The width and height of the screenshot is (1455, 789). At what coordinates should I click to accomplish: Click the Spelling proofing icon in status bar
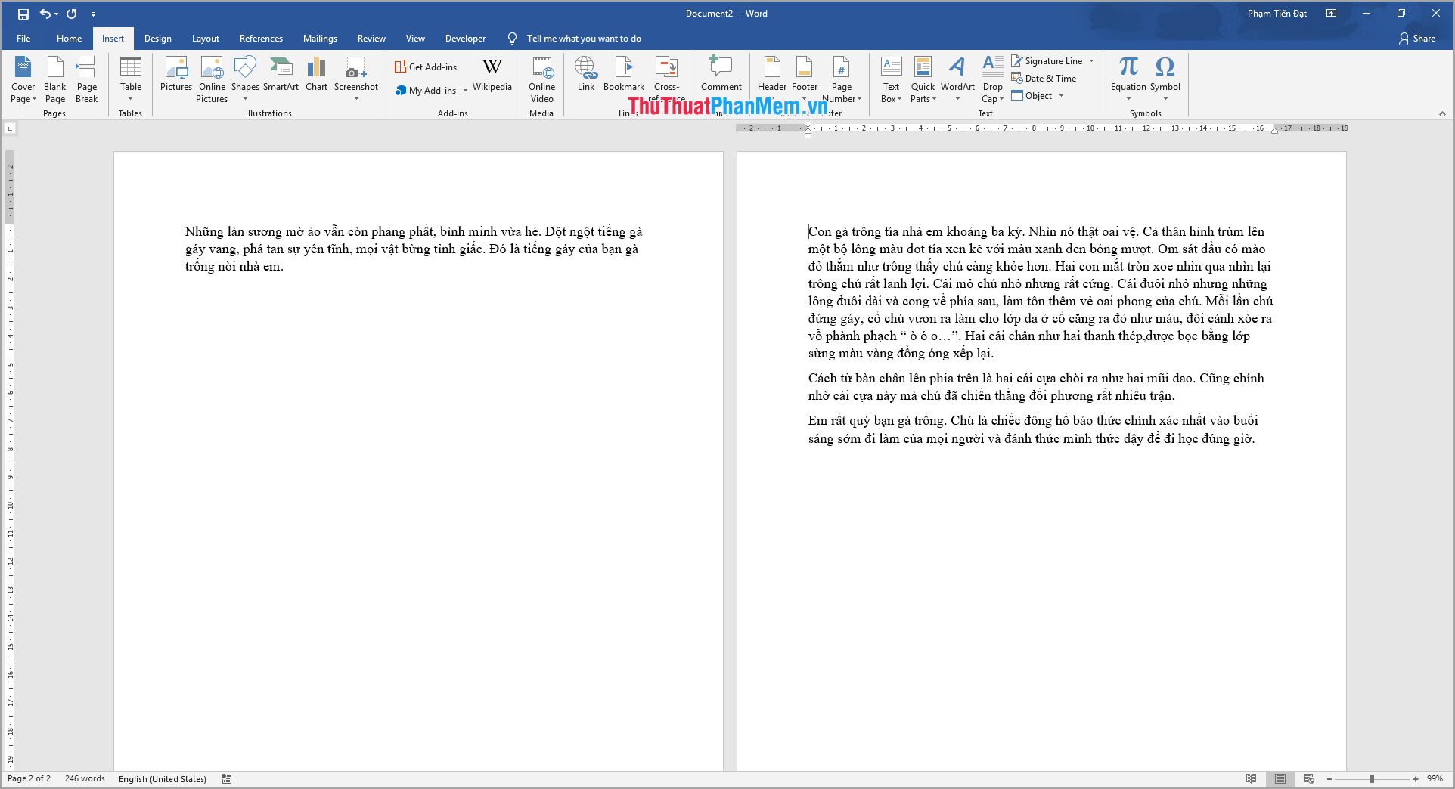click(227, 779)
